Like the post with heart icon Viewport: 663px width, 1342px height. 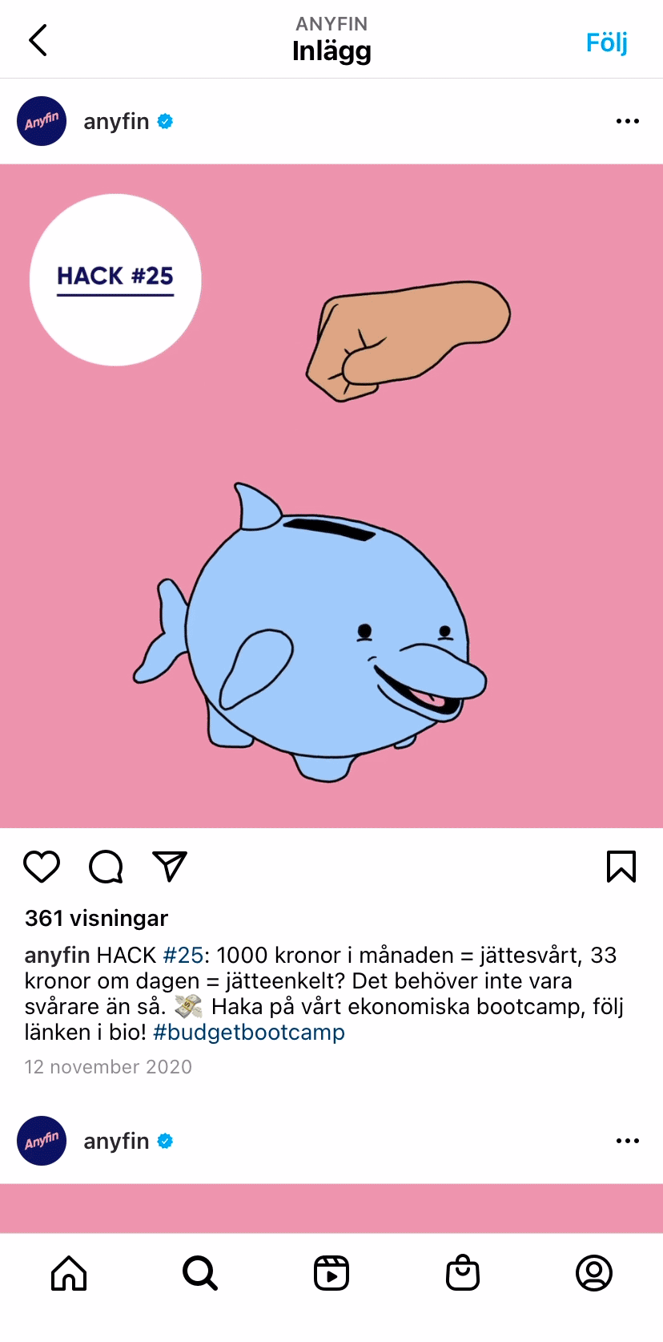pos(42,867)
